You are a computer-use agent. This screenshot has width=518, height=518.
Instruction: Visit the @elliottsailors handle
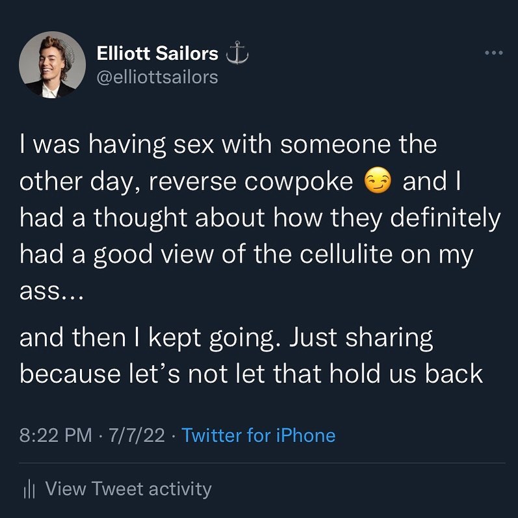[157, 77]
